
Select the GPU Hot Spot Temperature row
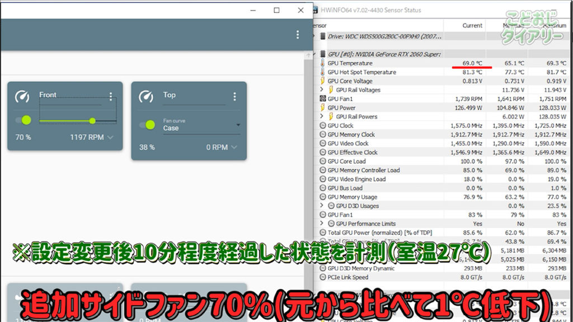361,72
